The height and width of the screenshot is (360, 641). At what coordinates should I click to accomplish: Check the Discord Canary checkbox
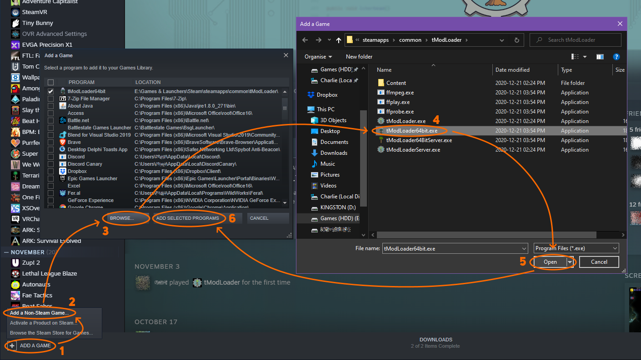[x=51, y=164]
